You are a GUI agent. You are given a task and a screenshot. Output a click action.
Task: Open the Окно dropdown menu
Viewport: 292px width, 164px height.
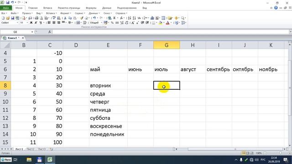click(x=108, y=13)
